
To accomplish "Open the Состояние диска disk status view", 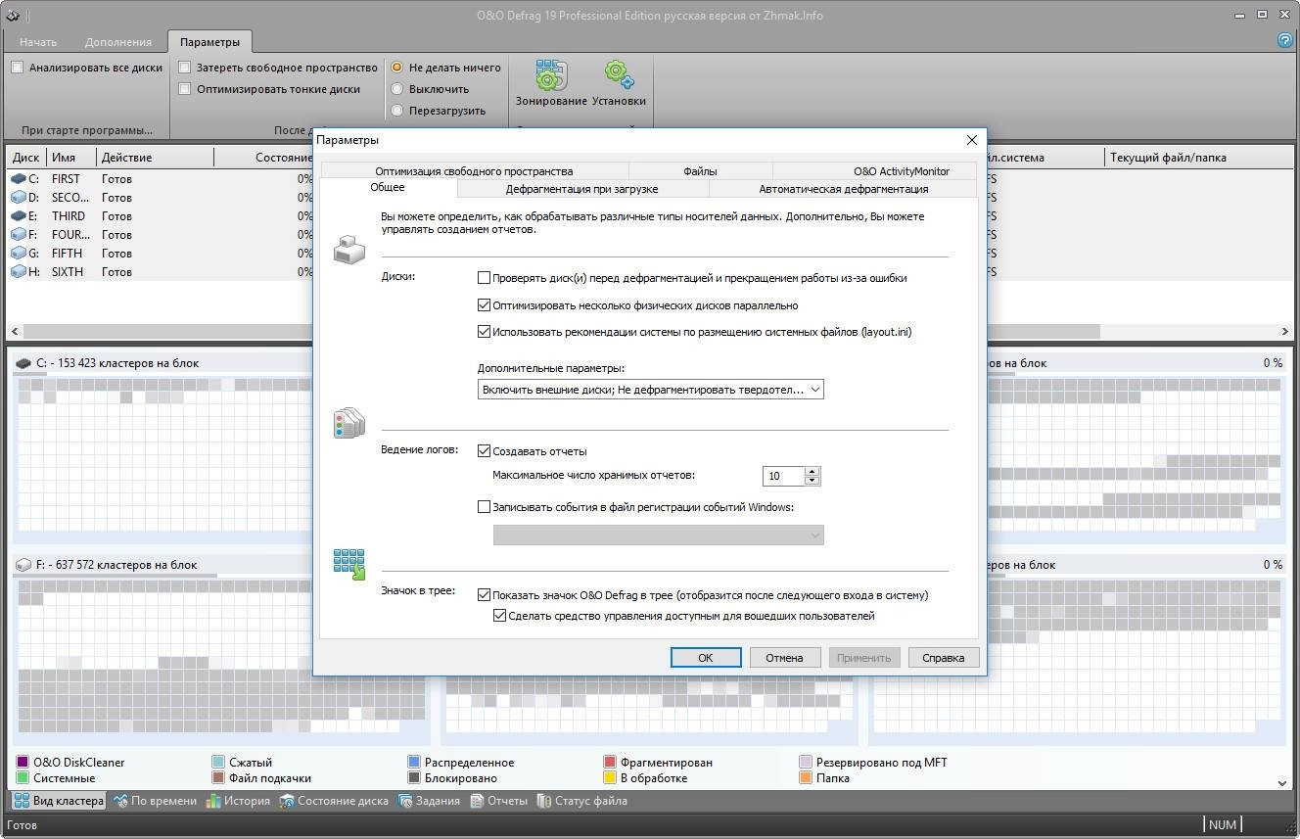I will (334, 801).
